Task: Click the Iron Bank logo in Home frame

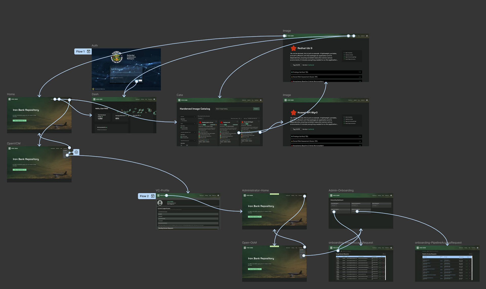Action: click(x=13, y=99)
